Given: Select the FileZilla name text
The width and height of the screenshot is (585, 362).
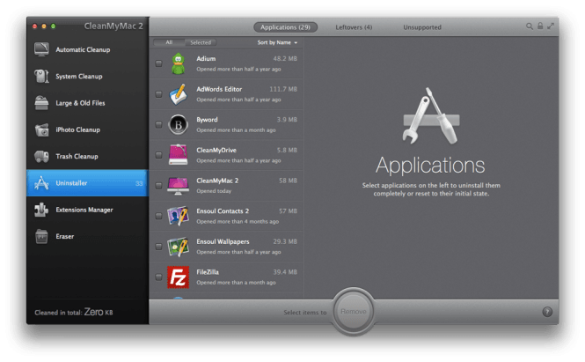Looking at the screenshot, I should click(208, 272).
